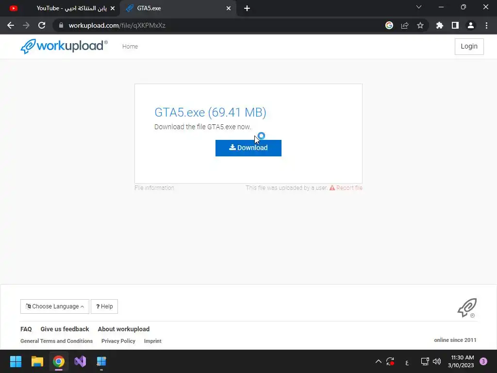Click the 'Download the file GTA5.exe now.' text

(202, 127)
